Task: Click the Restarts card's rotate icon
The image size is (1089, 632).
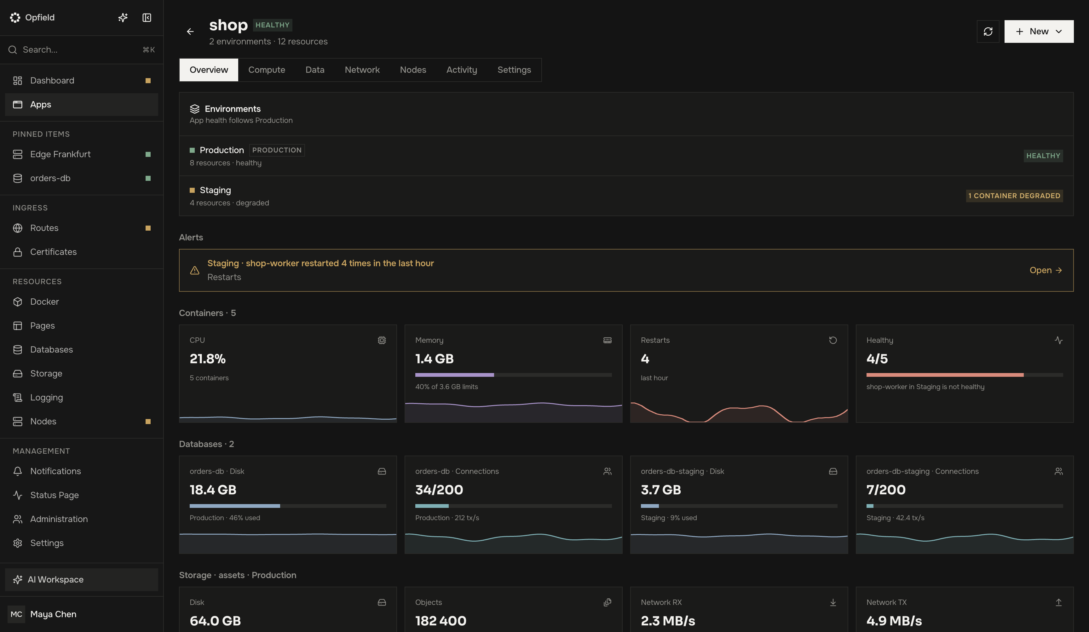Action: coord(833,340)
